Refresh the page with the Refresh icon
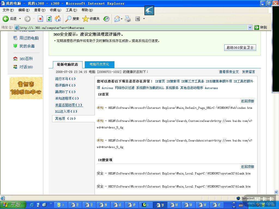 point(49,19)
